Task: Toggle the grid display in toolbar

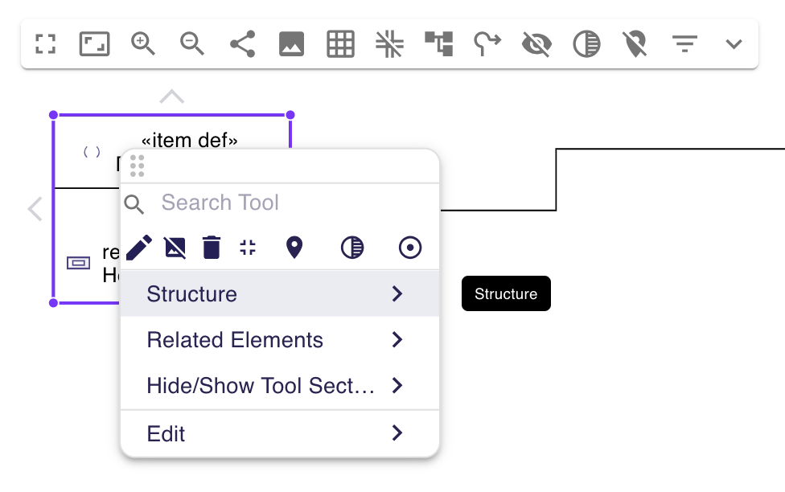Action: pyautogui.click(x=340, y=44)
